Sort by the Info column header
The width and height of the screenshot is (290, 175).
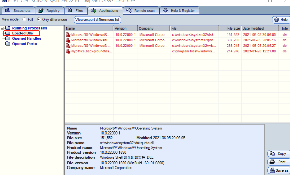(285, 28)
